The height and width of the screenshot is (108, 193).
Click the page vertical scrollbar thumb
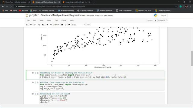[x=192, y=58]
